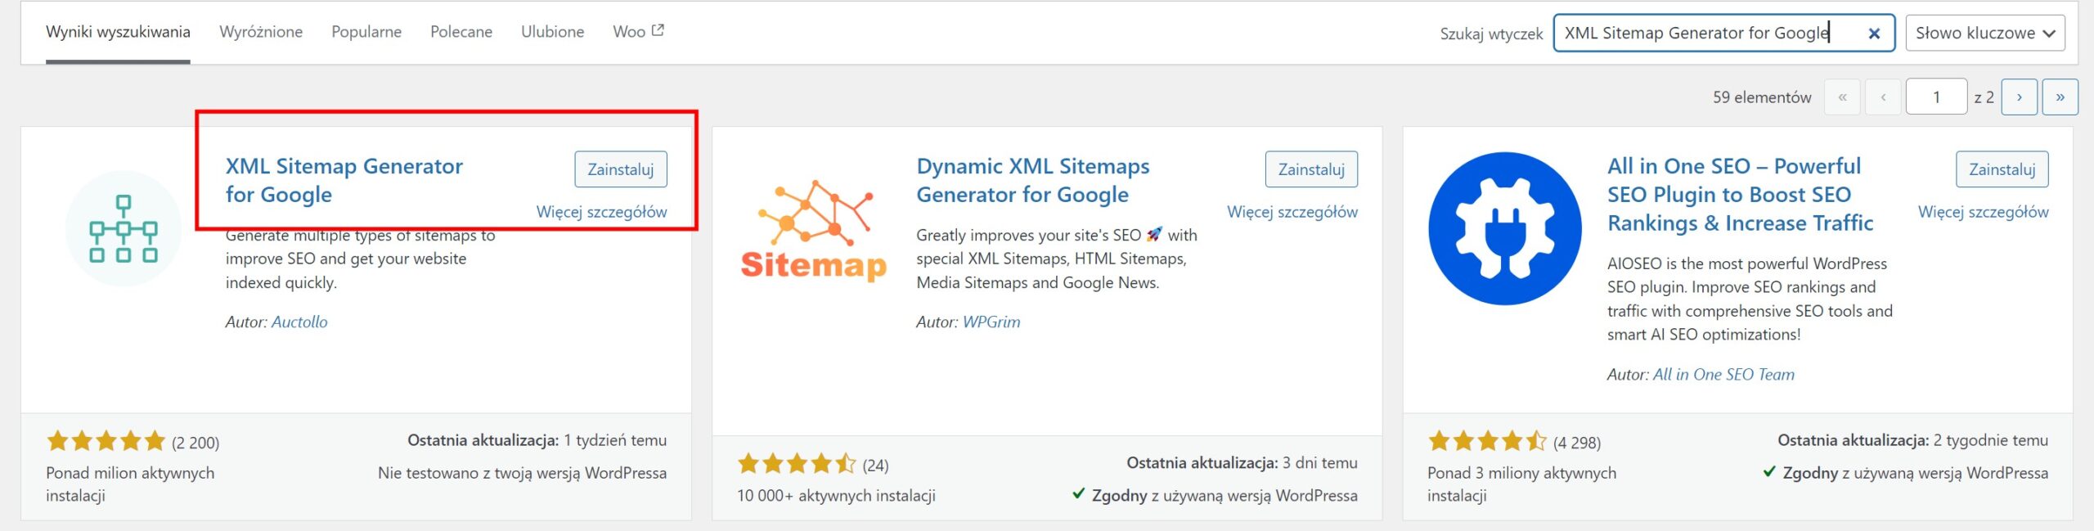Screen dimensions: 2094x531
Task: Select the Polecane tab
Action: 461,32
